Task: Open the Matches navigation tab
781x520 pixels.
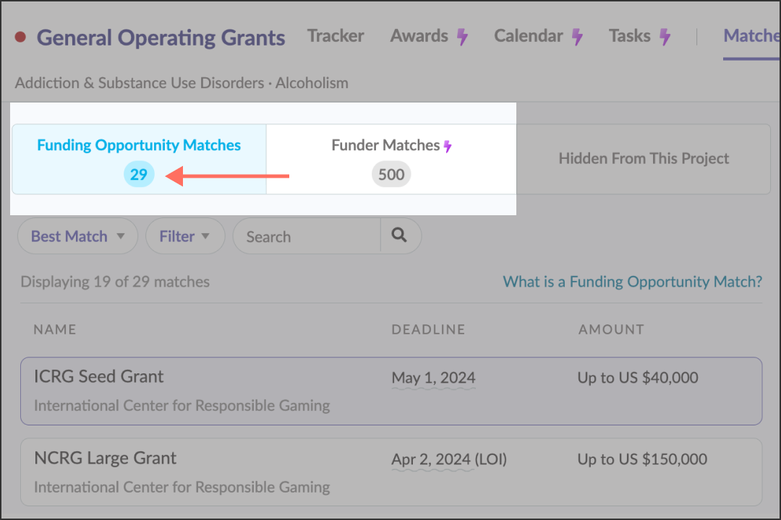Action: click(x=751, y=35)
